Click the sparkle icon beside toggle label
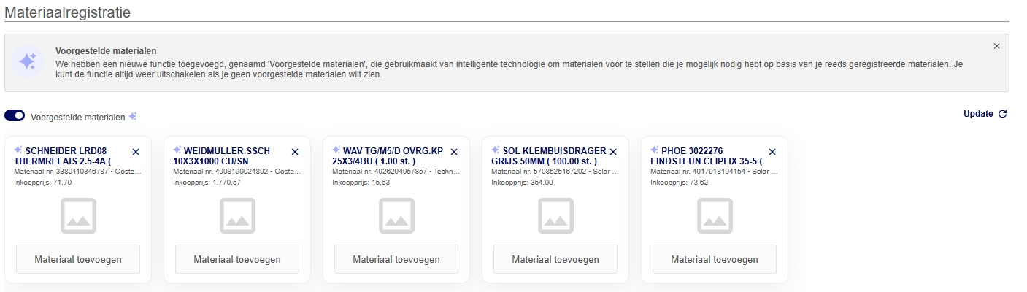1027x292 pixels. click(133, 116)
